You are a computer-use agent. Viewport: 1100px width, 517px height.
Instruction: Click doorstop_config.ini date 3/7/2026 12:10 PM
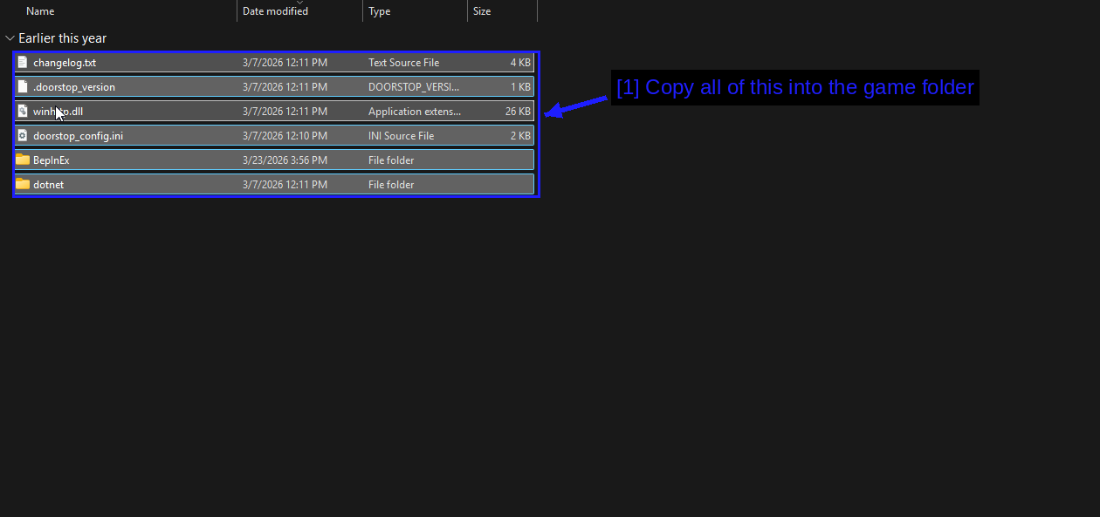[x=285, y=136]
